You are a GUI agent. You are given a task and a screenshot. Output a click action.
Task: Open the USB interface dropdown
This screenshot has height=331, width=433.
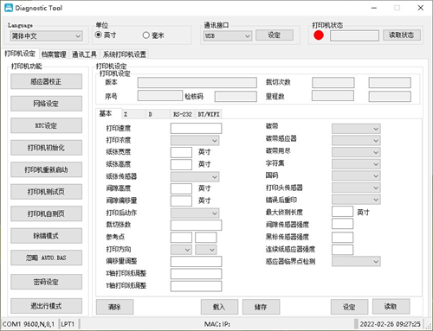tap(228, 35)
